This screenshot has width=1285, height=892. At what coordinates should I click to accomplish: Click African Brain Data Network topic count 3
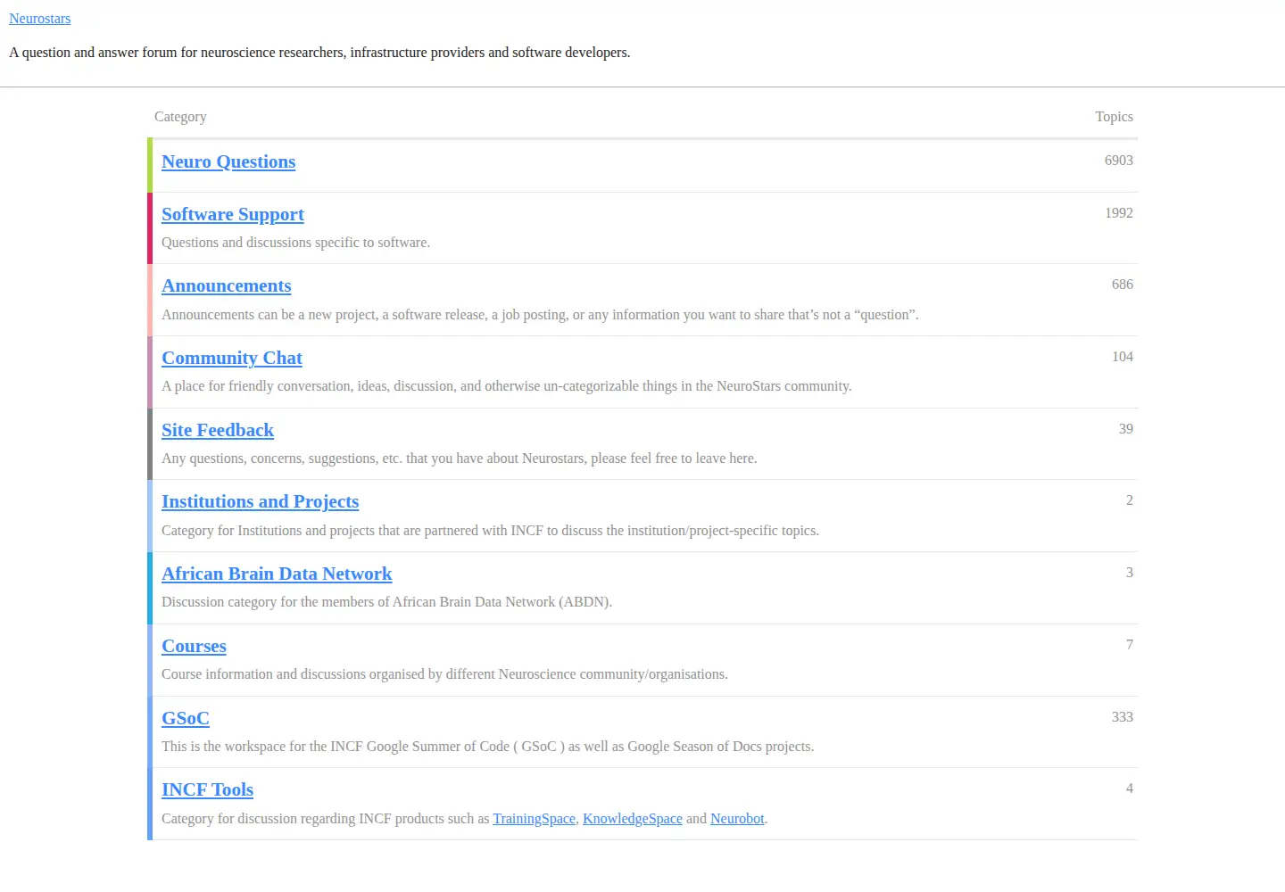coord(1130,573)
